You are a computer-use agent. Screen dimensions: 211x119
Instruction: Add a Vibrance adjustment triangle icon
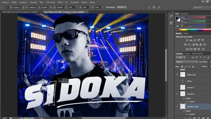203,40
